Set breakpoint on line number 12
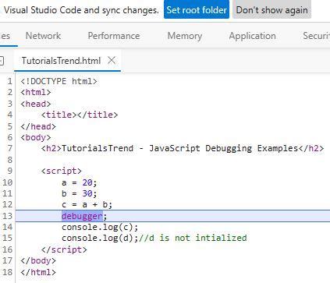 [7, 204]
